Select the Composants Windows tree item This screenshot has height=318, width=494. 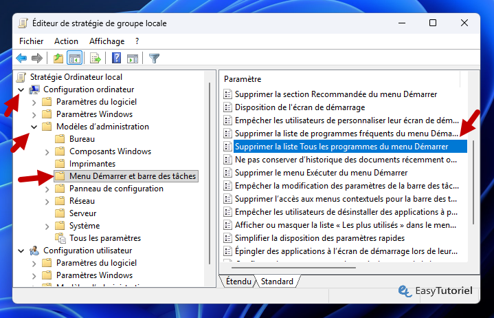pyautogui.click(x=110, y=151)
